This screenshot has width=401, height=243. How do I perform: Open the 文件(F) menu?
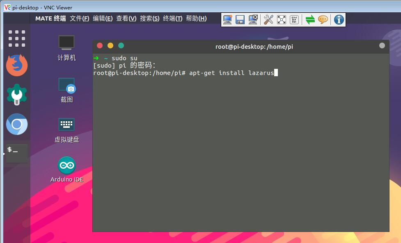click(79, 18)
